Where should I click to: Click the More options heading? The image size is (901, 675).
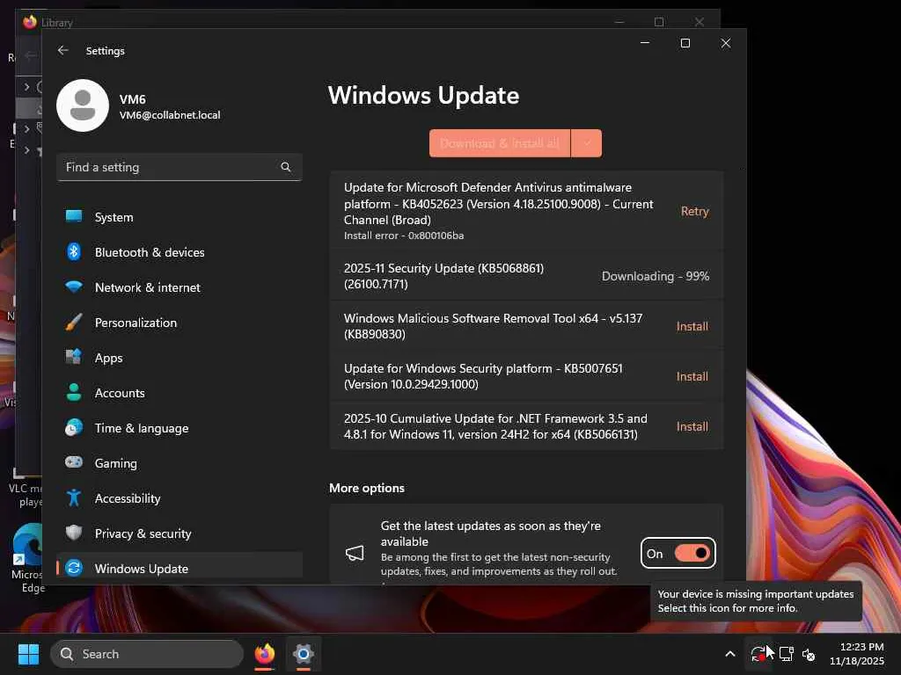(367, 488)
